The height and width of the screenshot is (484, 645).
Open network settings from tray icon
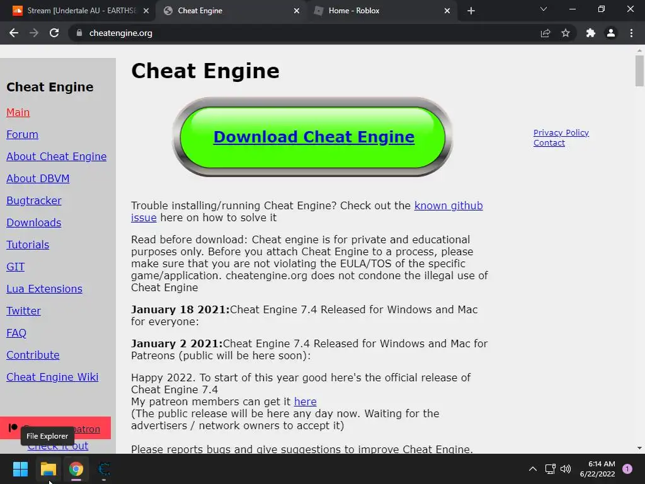(551, 469)
